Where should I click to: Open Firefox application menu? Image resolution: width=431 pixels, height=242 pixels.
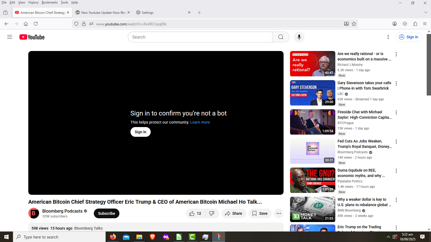[x=425, y=24]
